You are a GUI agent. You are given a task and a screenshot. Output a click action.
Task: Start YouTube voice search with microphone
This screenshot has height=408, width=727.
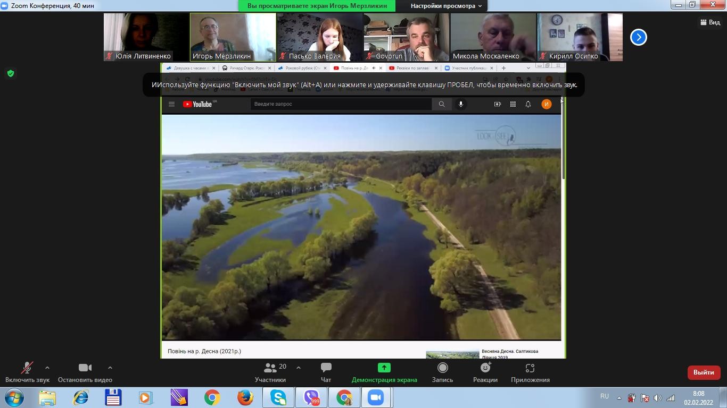point(461,104)
